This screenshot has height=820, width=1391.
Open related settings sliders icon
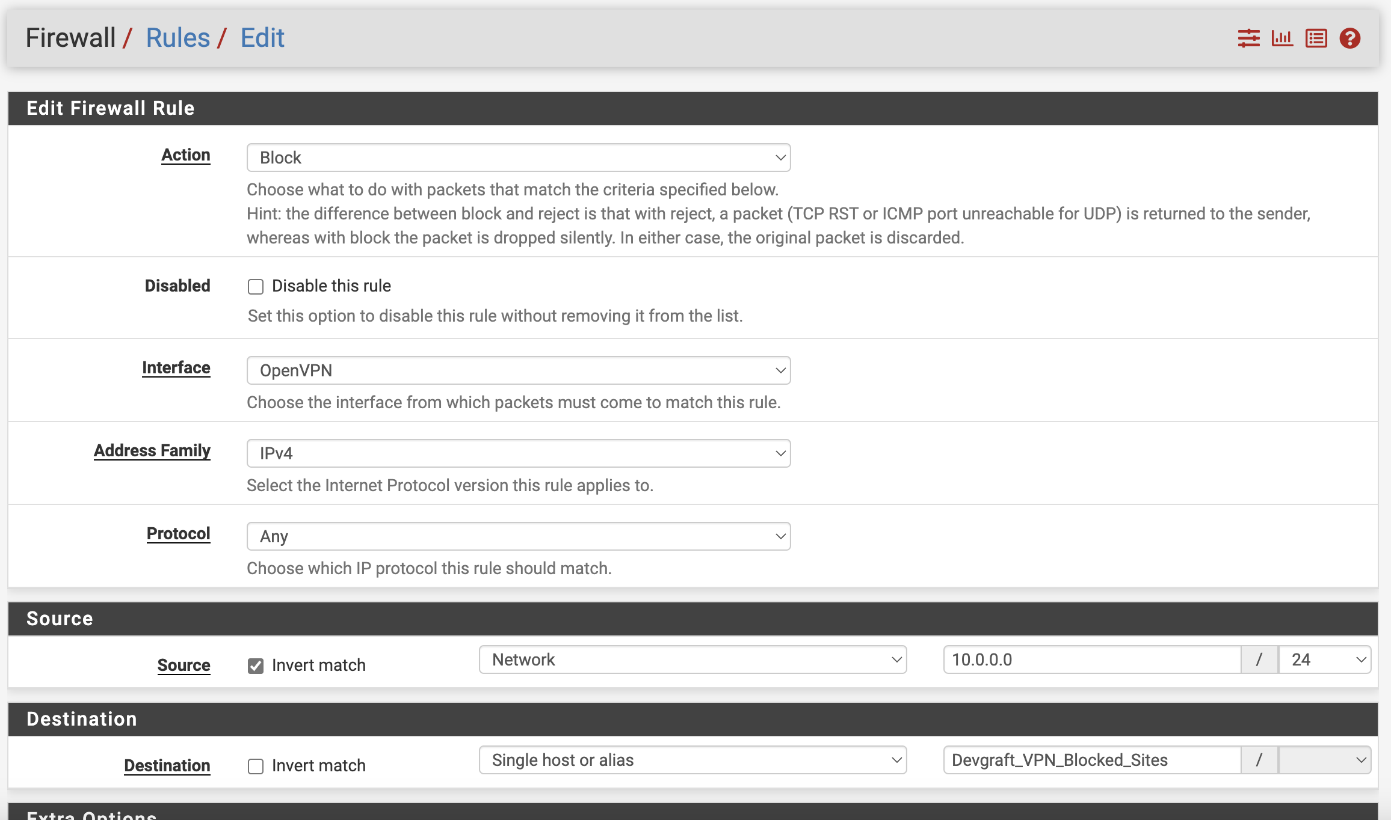[1248, 38]
